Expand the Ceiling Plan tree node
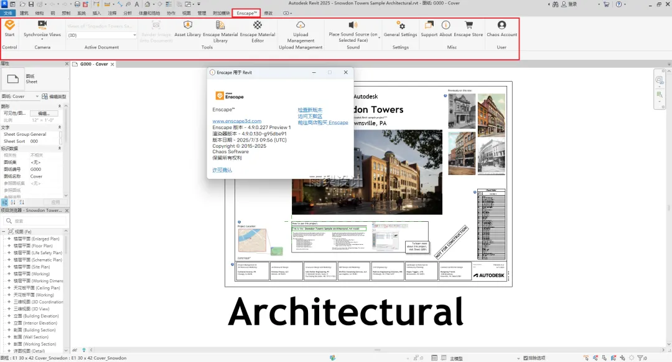The image size is (672, 362). pos(9,288)
